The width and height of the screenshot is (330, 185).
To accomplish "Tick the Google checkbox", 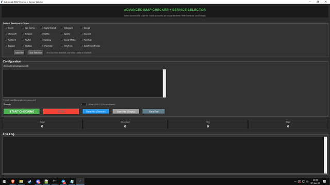I will pyautogui.click(x=81, y=28).
